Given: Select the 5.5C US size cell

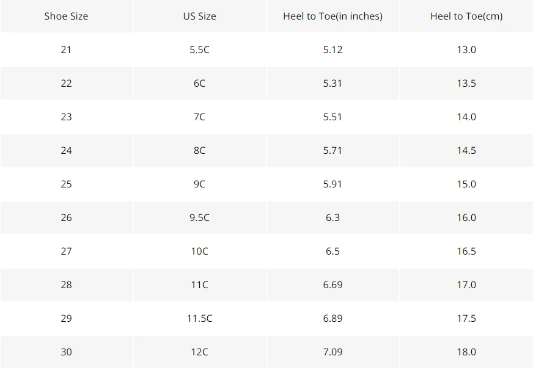Looking at the screenshot, I should [x=199, y=49].
